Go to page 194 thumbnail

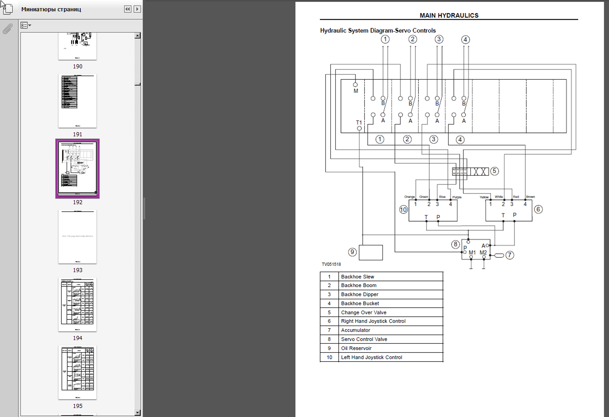[77, 304]
